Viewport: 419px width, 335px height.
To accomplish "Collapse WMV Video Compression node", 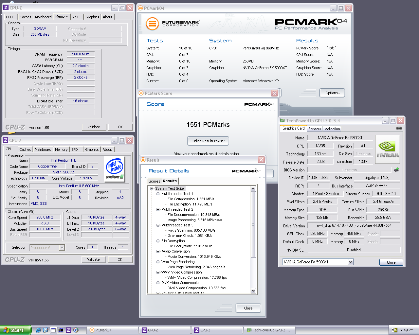I will 158,272.
